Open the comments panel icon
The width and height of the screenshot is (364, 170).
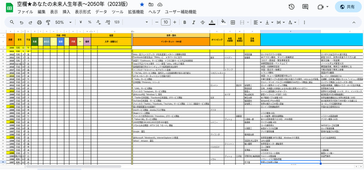pyautogui.click(x=305, y=7)
